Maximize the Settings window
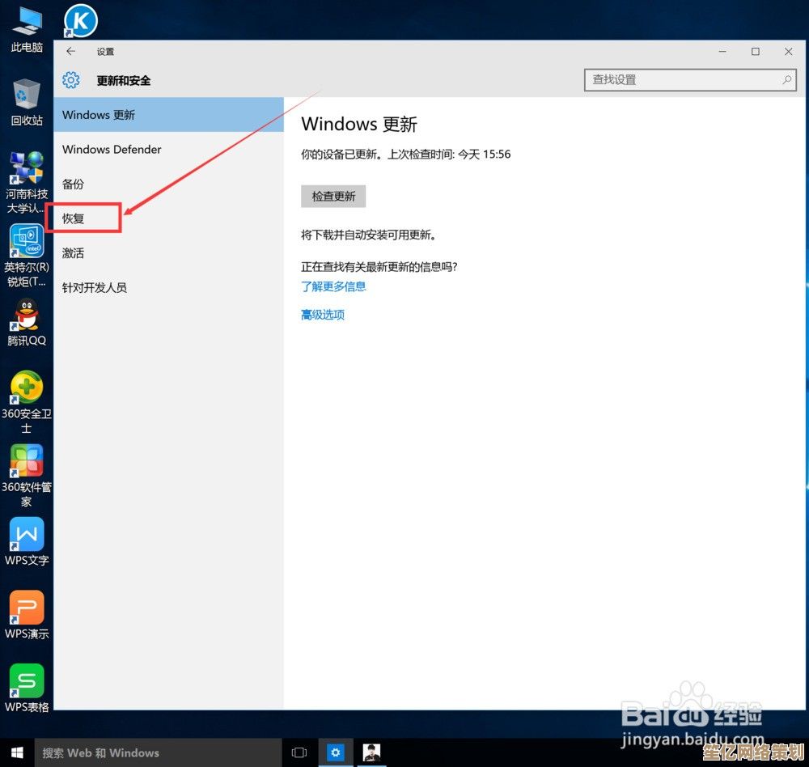Viewport: 809px width, 767px height. click(x=756, y=51)
